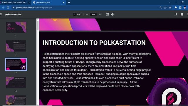Close the PolkaStation IDO tab

point(29,3)
